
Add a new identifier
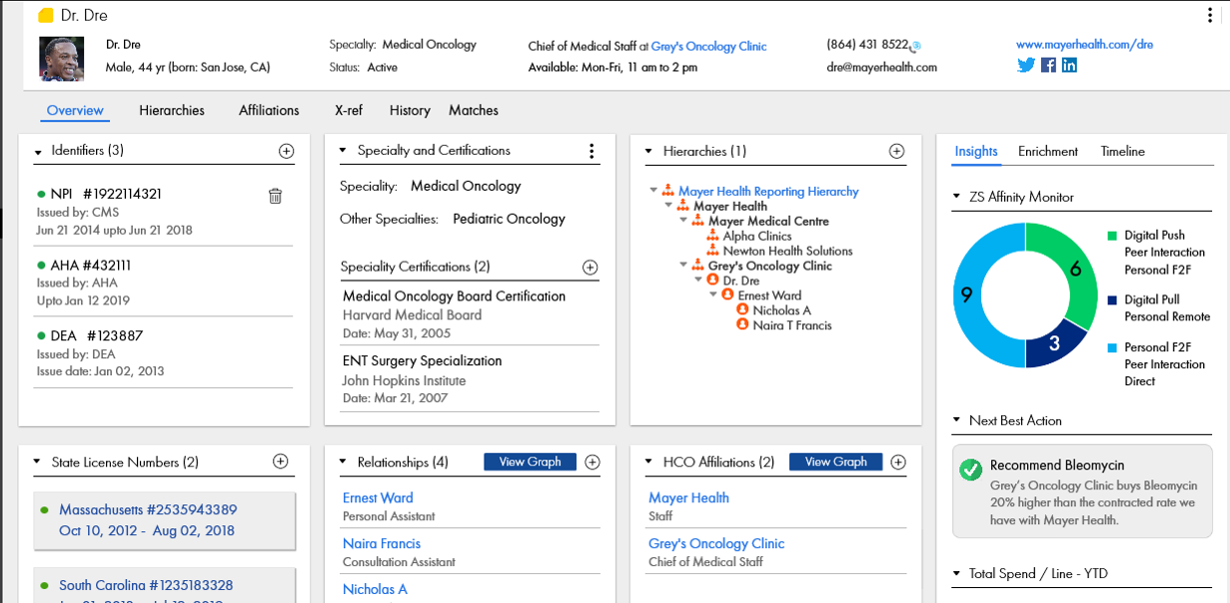click(287, 151)
